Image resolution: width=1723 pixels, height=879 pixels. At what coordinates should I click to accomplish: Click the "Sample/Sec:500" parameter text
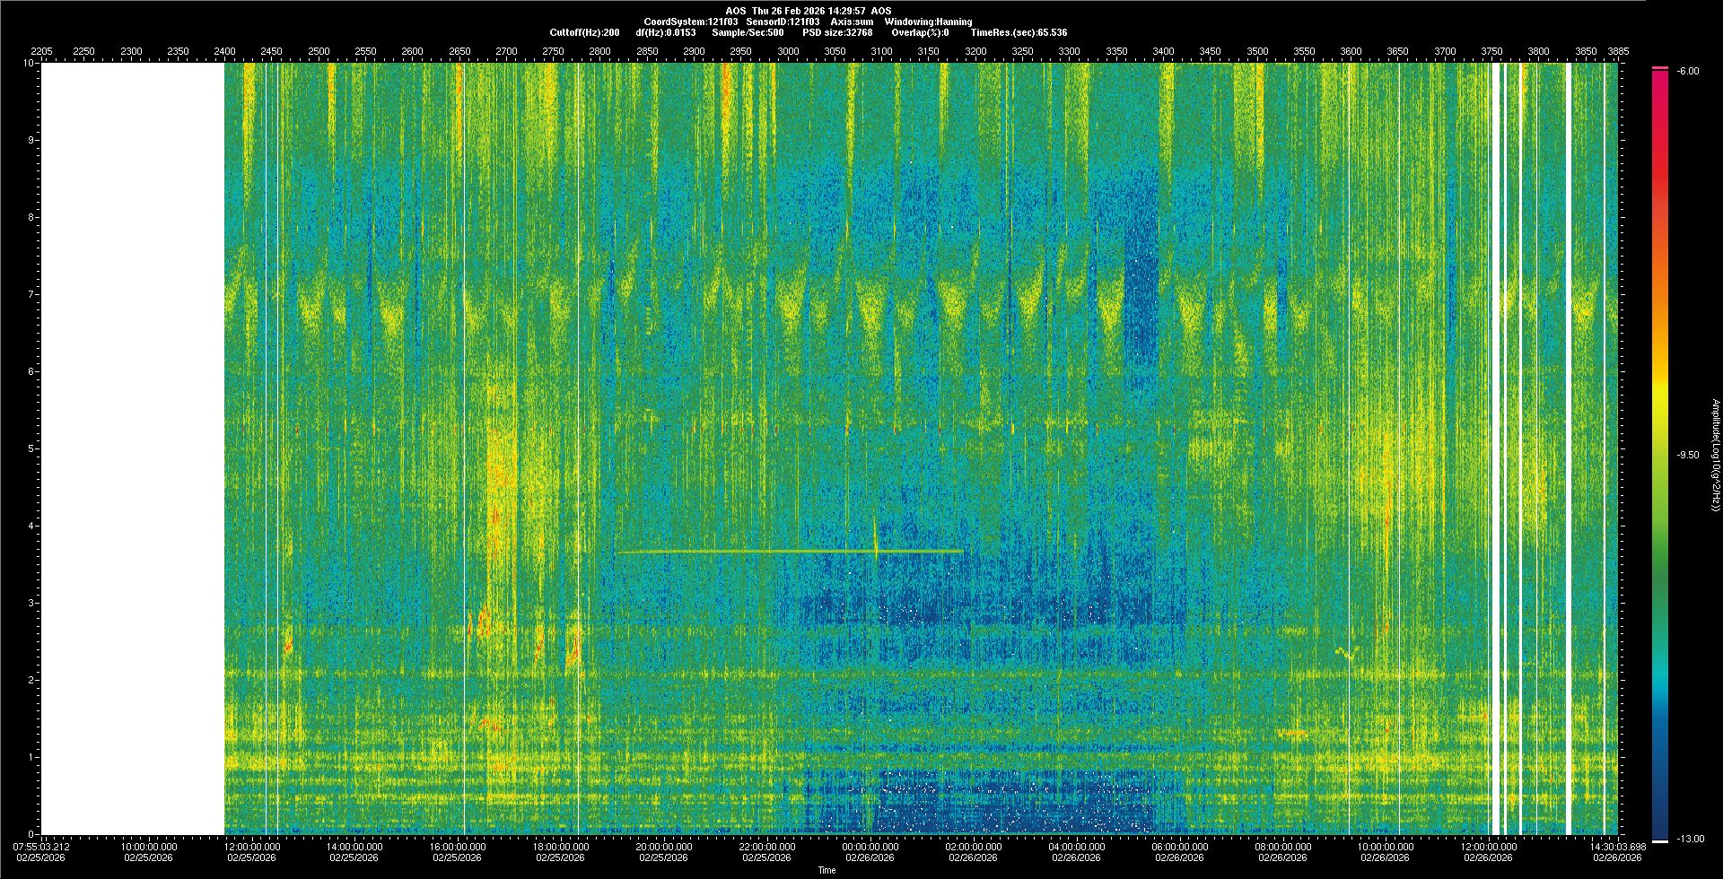click(x=748, y=32)
